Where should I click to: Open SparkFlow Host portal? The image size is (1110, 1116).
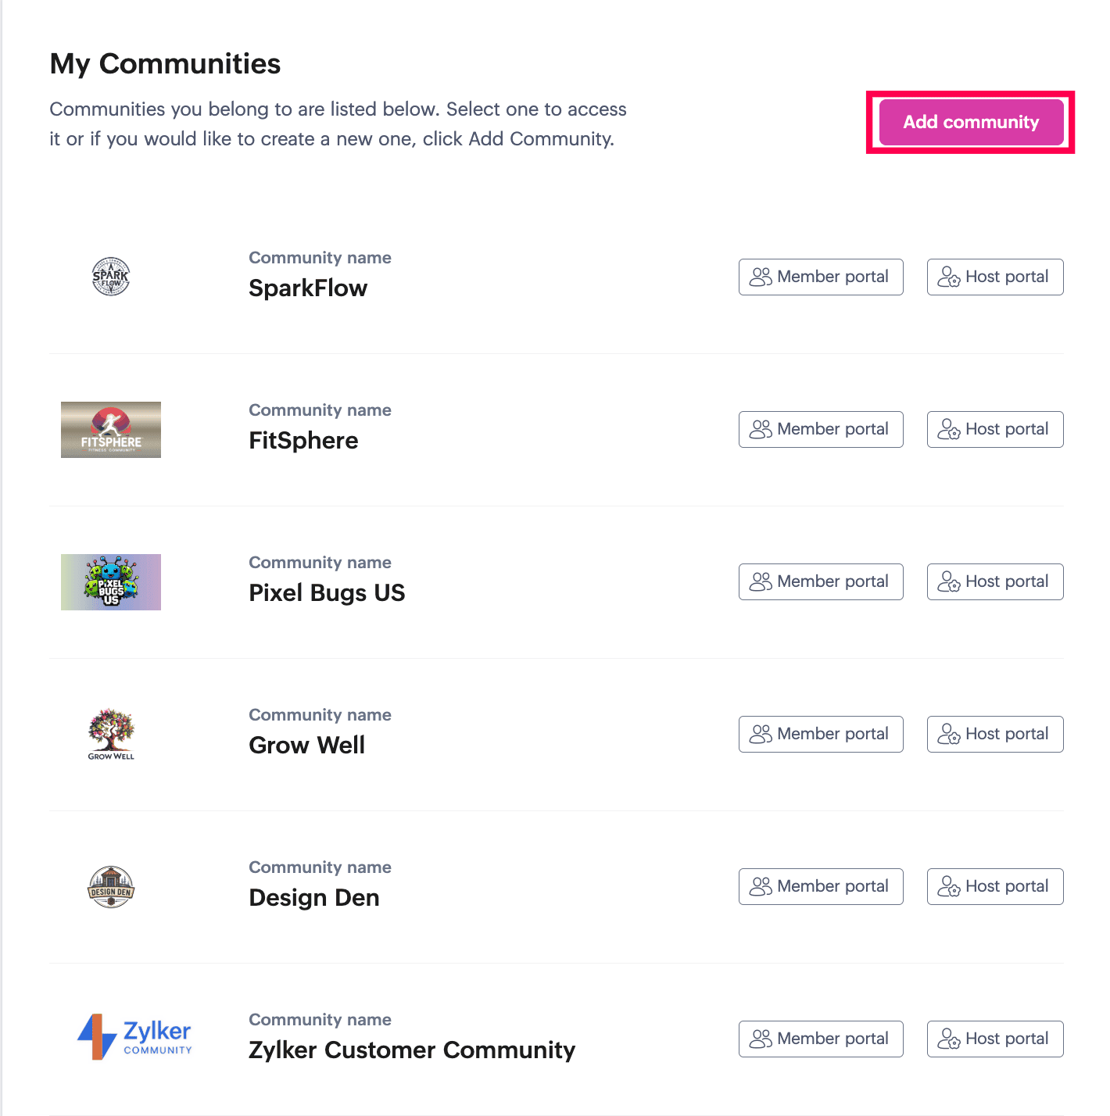click(995, 277)
